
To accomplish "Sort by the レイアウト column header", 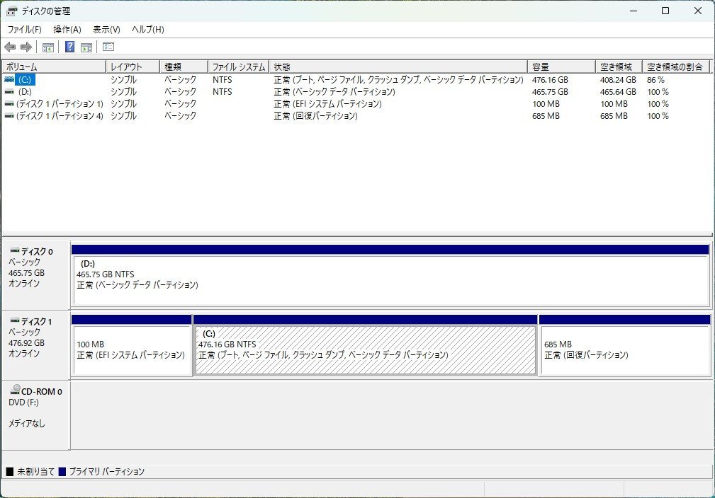I will click(x=133, y=67).
